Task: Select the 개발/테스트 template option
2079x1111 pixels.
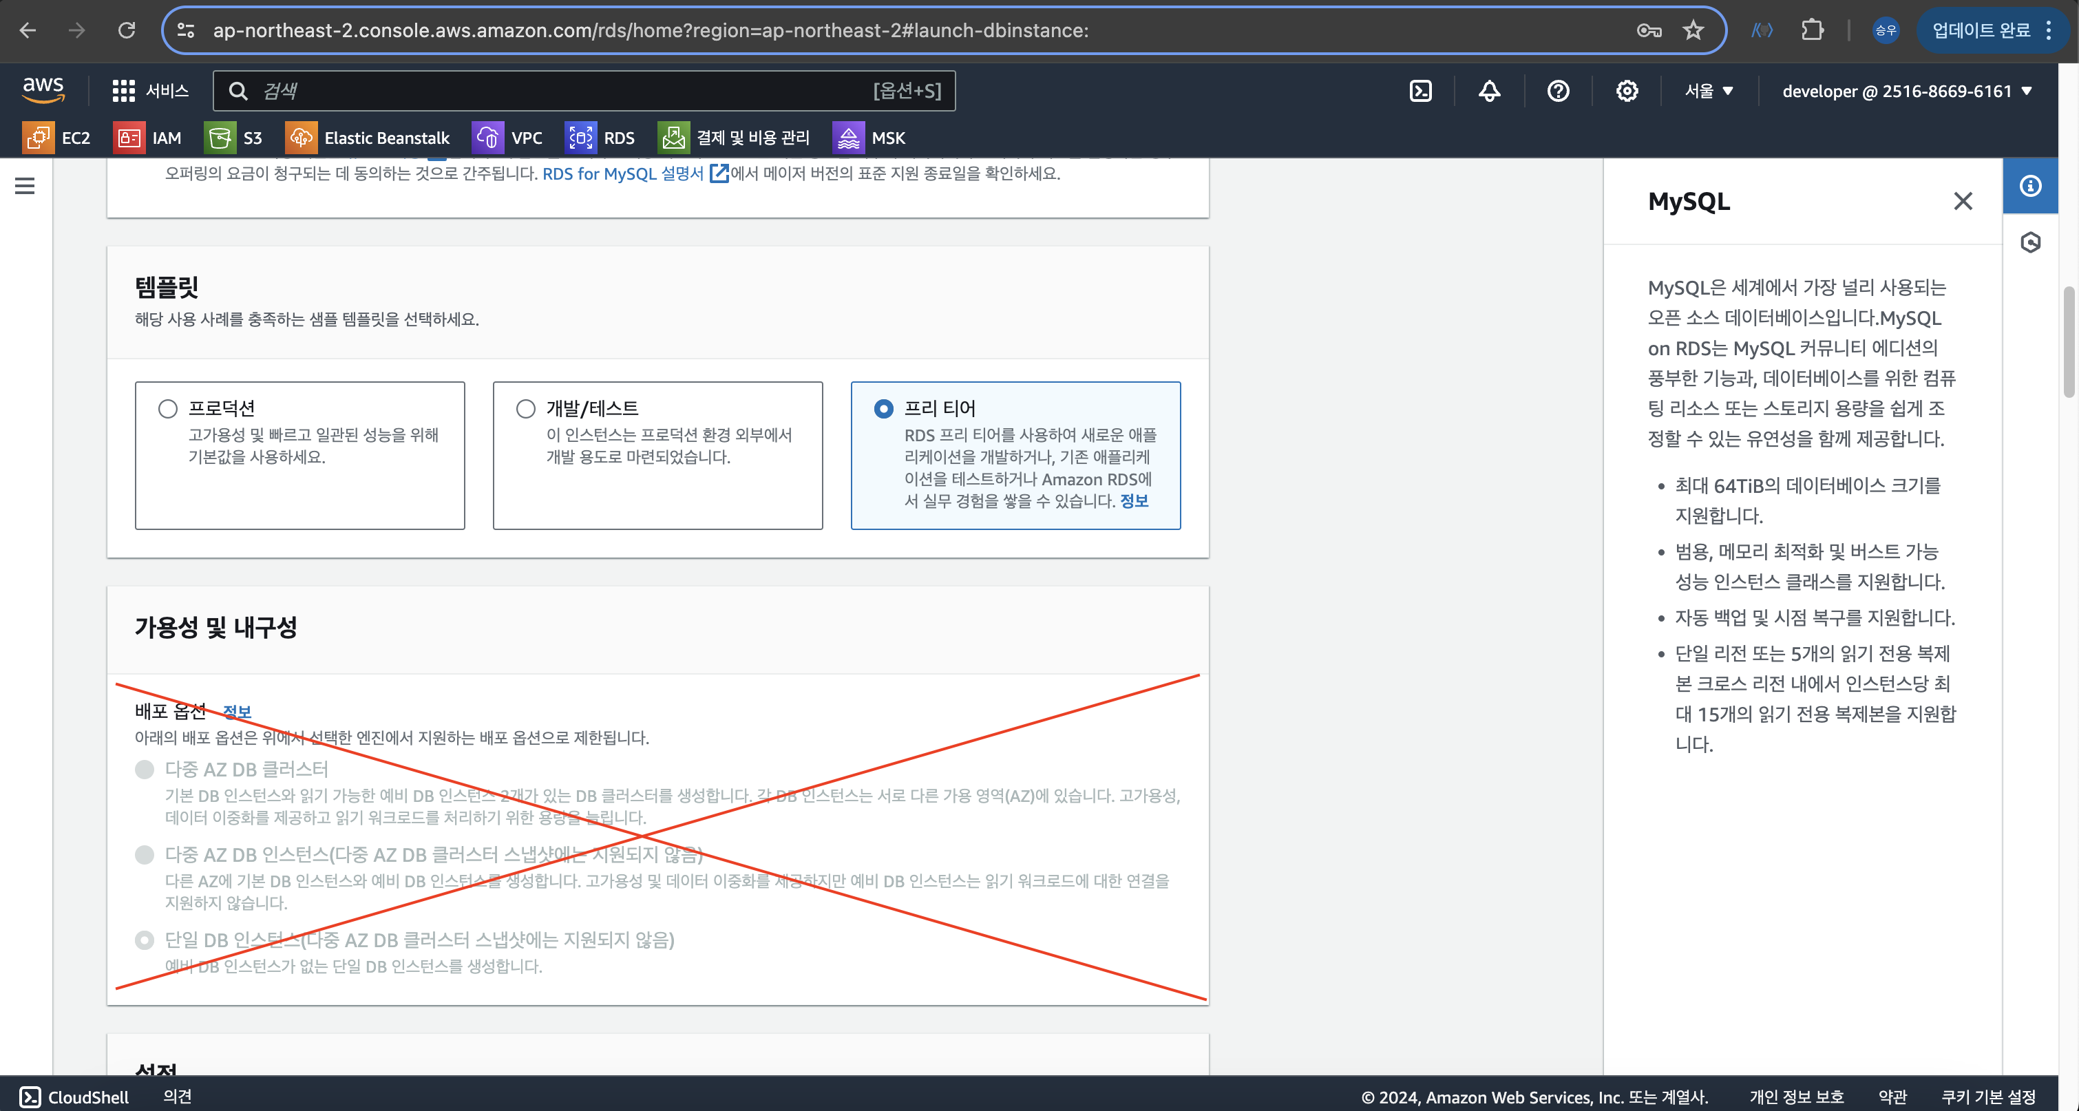Action: tap(526, 409)
